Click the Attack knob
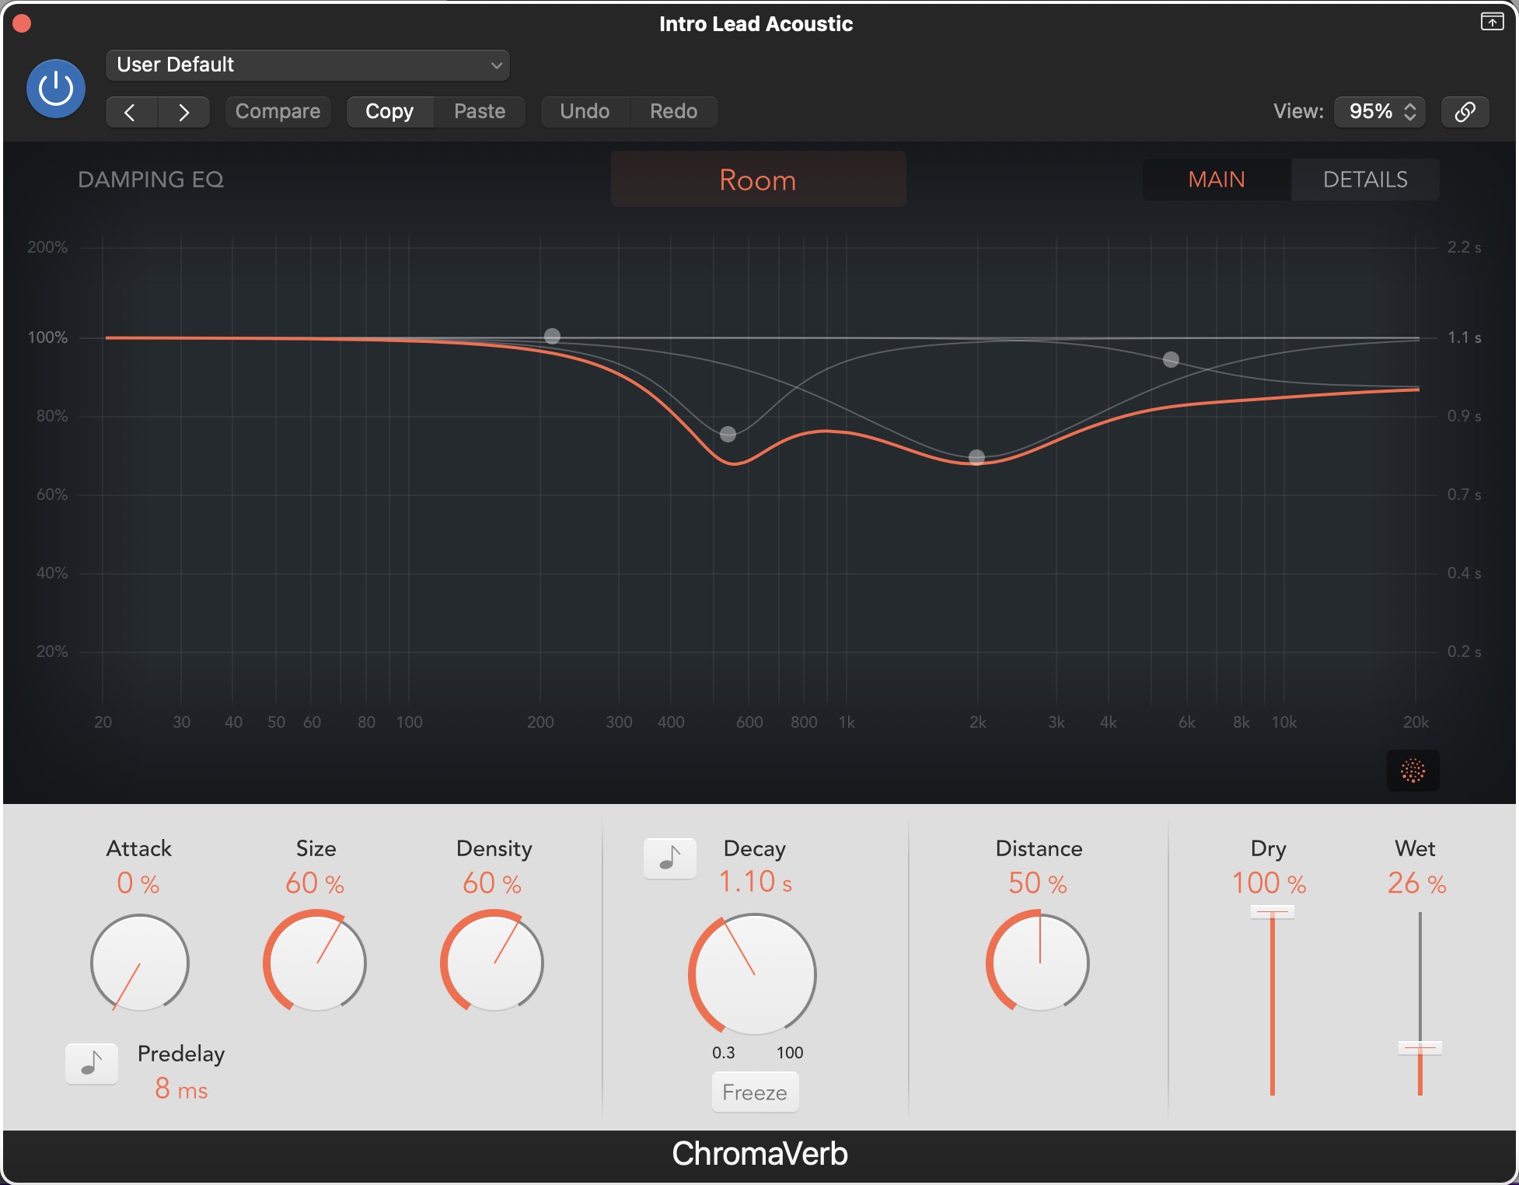This screenshot has width=1519, height=1185. [x=140, y=963]
